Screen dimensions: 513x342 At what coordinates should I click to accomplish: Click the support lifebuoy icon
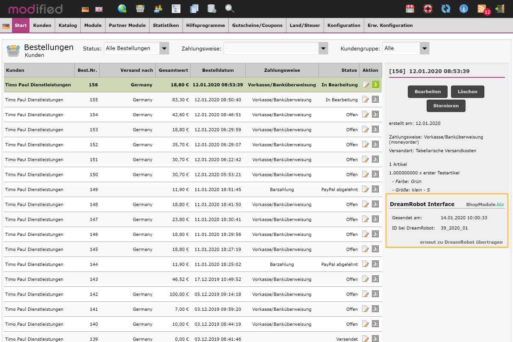tap(427, 9)
